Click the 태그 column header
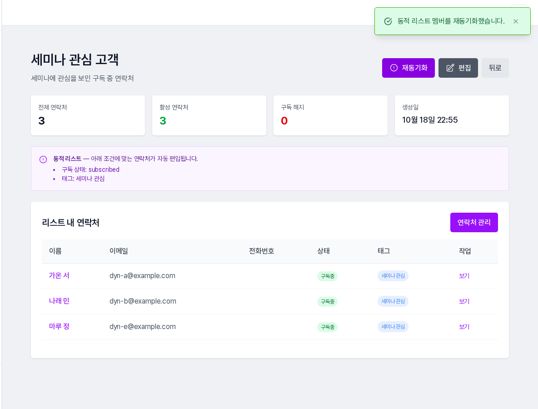This screenshot has width=538, height=409. point(384,251)
